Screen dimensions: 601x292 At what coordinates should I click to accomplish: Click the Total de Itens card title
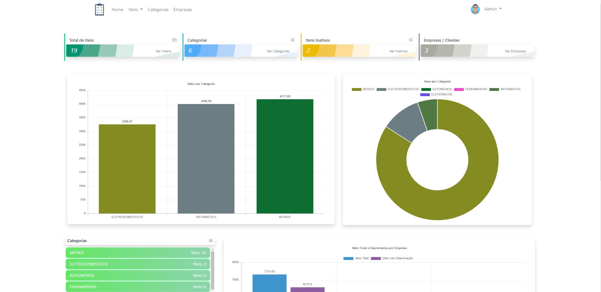81,40
